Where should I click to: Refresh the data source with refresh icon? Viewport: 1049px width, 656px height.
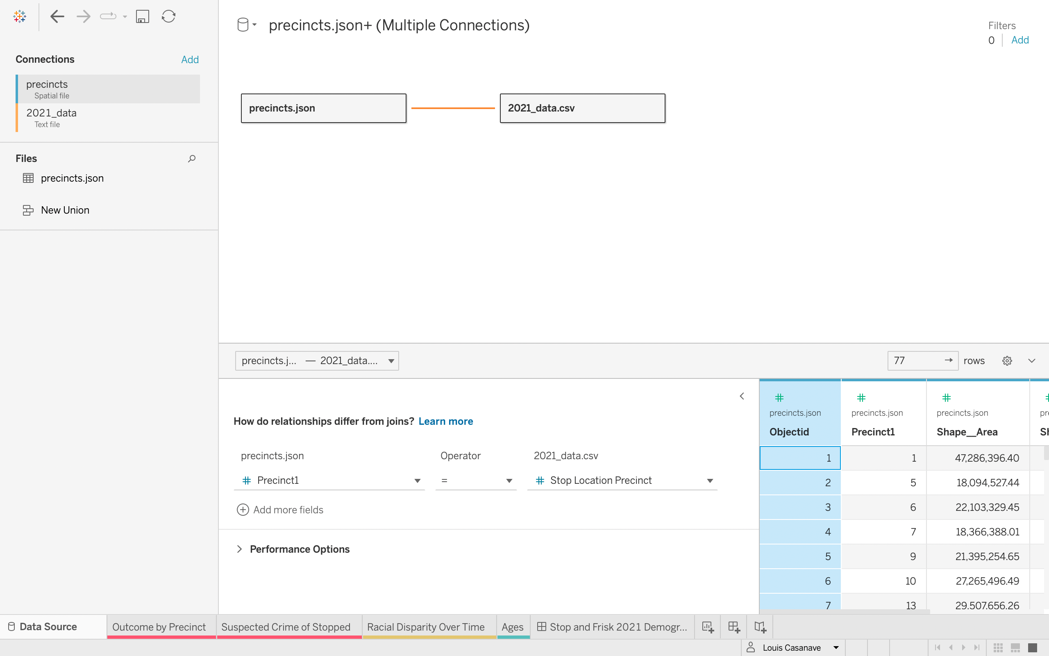pyautogui.click(x=168, y=16)
